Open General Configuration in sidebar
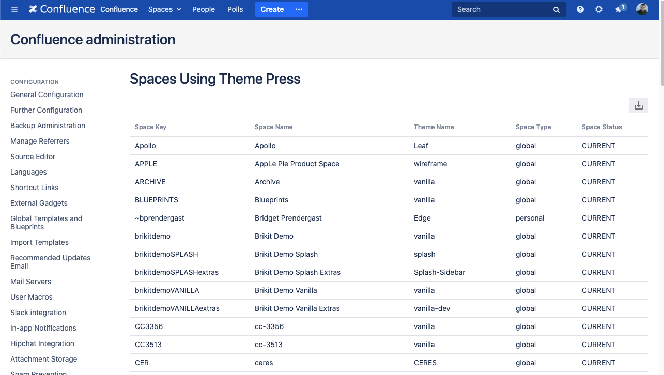The height and width of the screenshot is (375, 664). [x=47, y=95]
